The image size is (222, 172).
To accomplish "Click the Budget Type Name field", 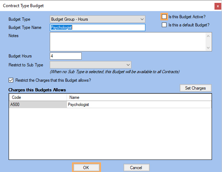I will (x=97, y=27).
